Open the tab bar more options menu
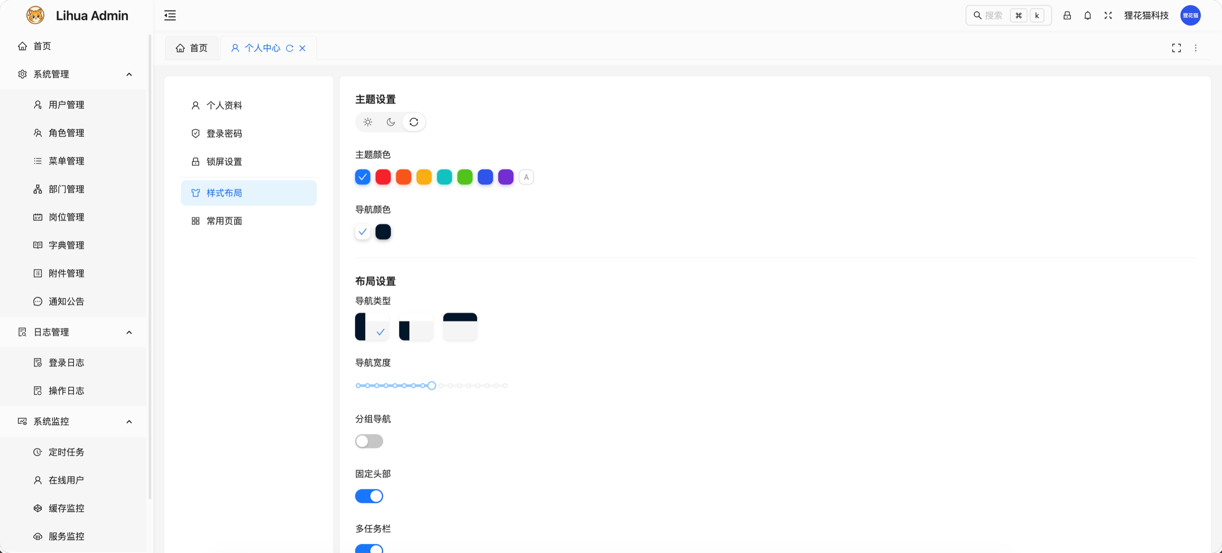This screenshot has width=1222, height=553. [1196, 48]
